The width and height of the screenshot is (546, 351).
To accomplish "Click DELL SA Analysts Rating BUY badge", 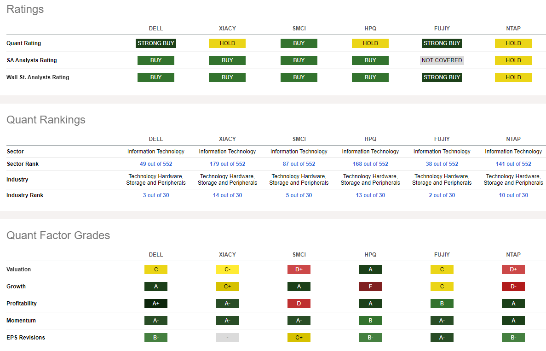I will pos(155,60).
